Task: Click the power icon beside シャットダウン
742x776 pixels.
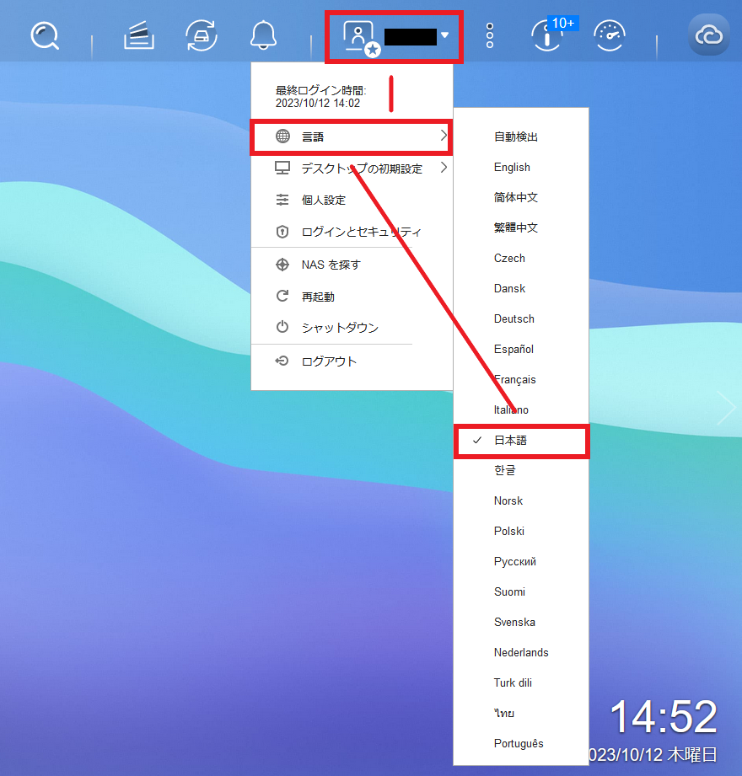Action: (x=282, y=327)
